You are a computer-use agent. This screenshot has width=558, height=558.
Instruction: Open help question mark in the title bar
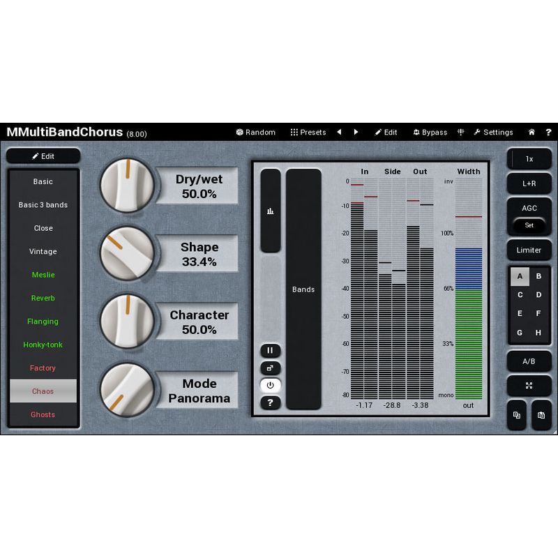tap(548, 133)
